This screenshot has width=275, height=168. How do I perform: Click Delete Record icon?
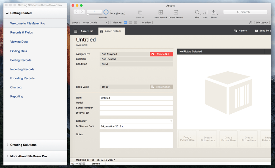(176, 12)
